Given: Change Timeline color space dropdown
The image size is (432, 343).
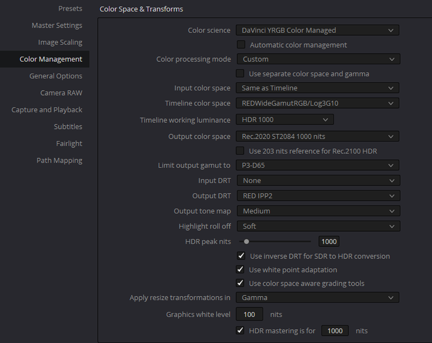Looking at the screenshot, I should pos(317,103).
